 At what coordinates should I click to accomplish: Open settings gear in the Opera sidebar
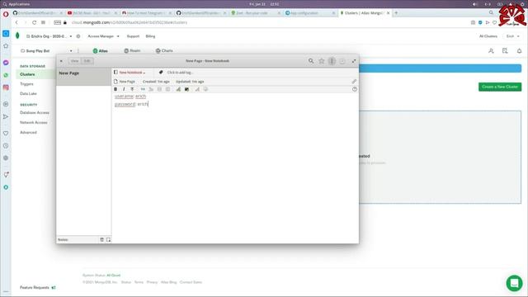pyautogui.click(x=6, y=158)
